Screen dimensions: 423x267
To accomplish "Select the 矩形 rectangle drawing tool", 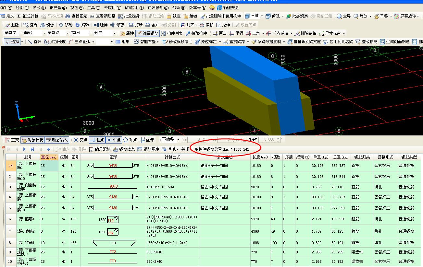I will tap(122, 41).
